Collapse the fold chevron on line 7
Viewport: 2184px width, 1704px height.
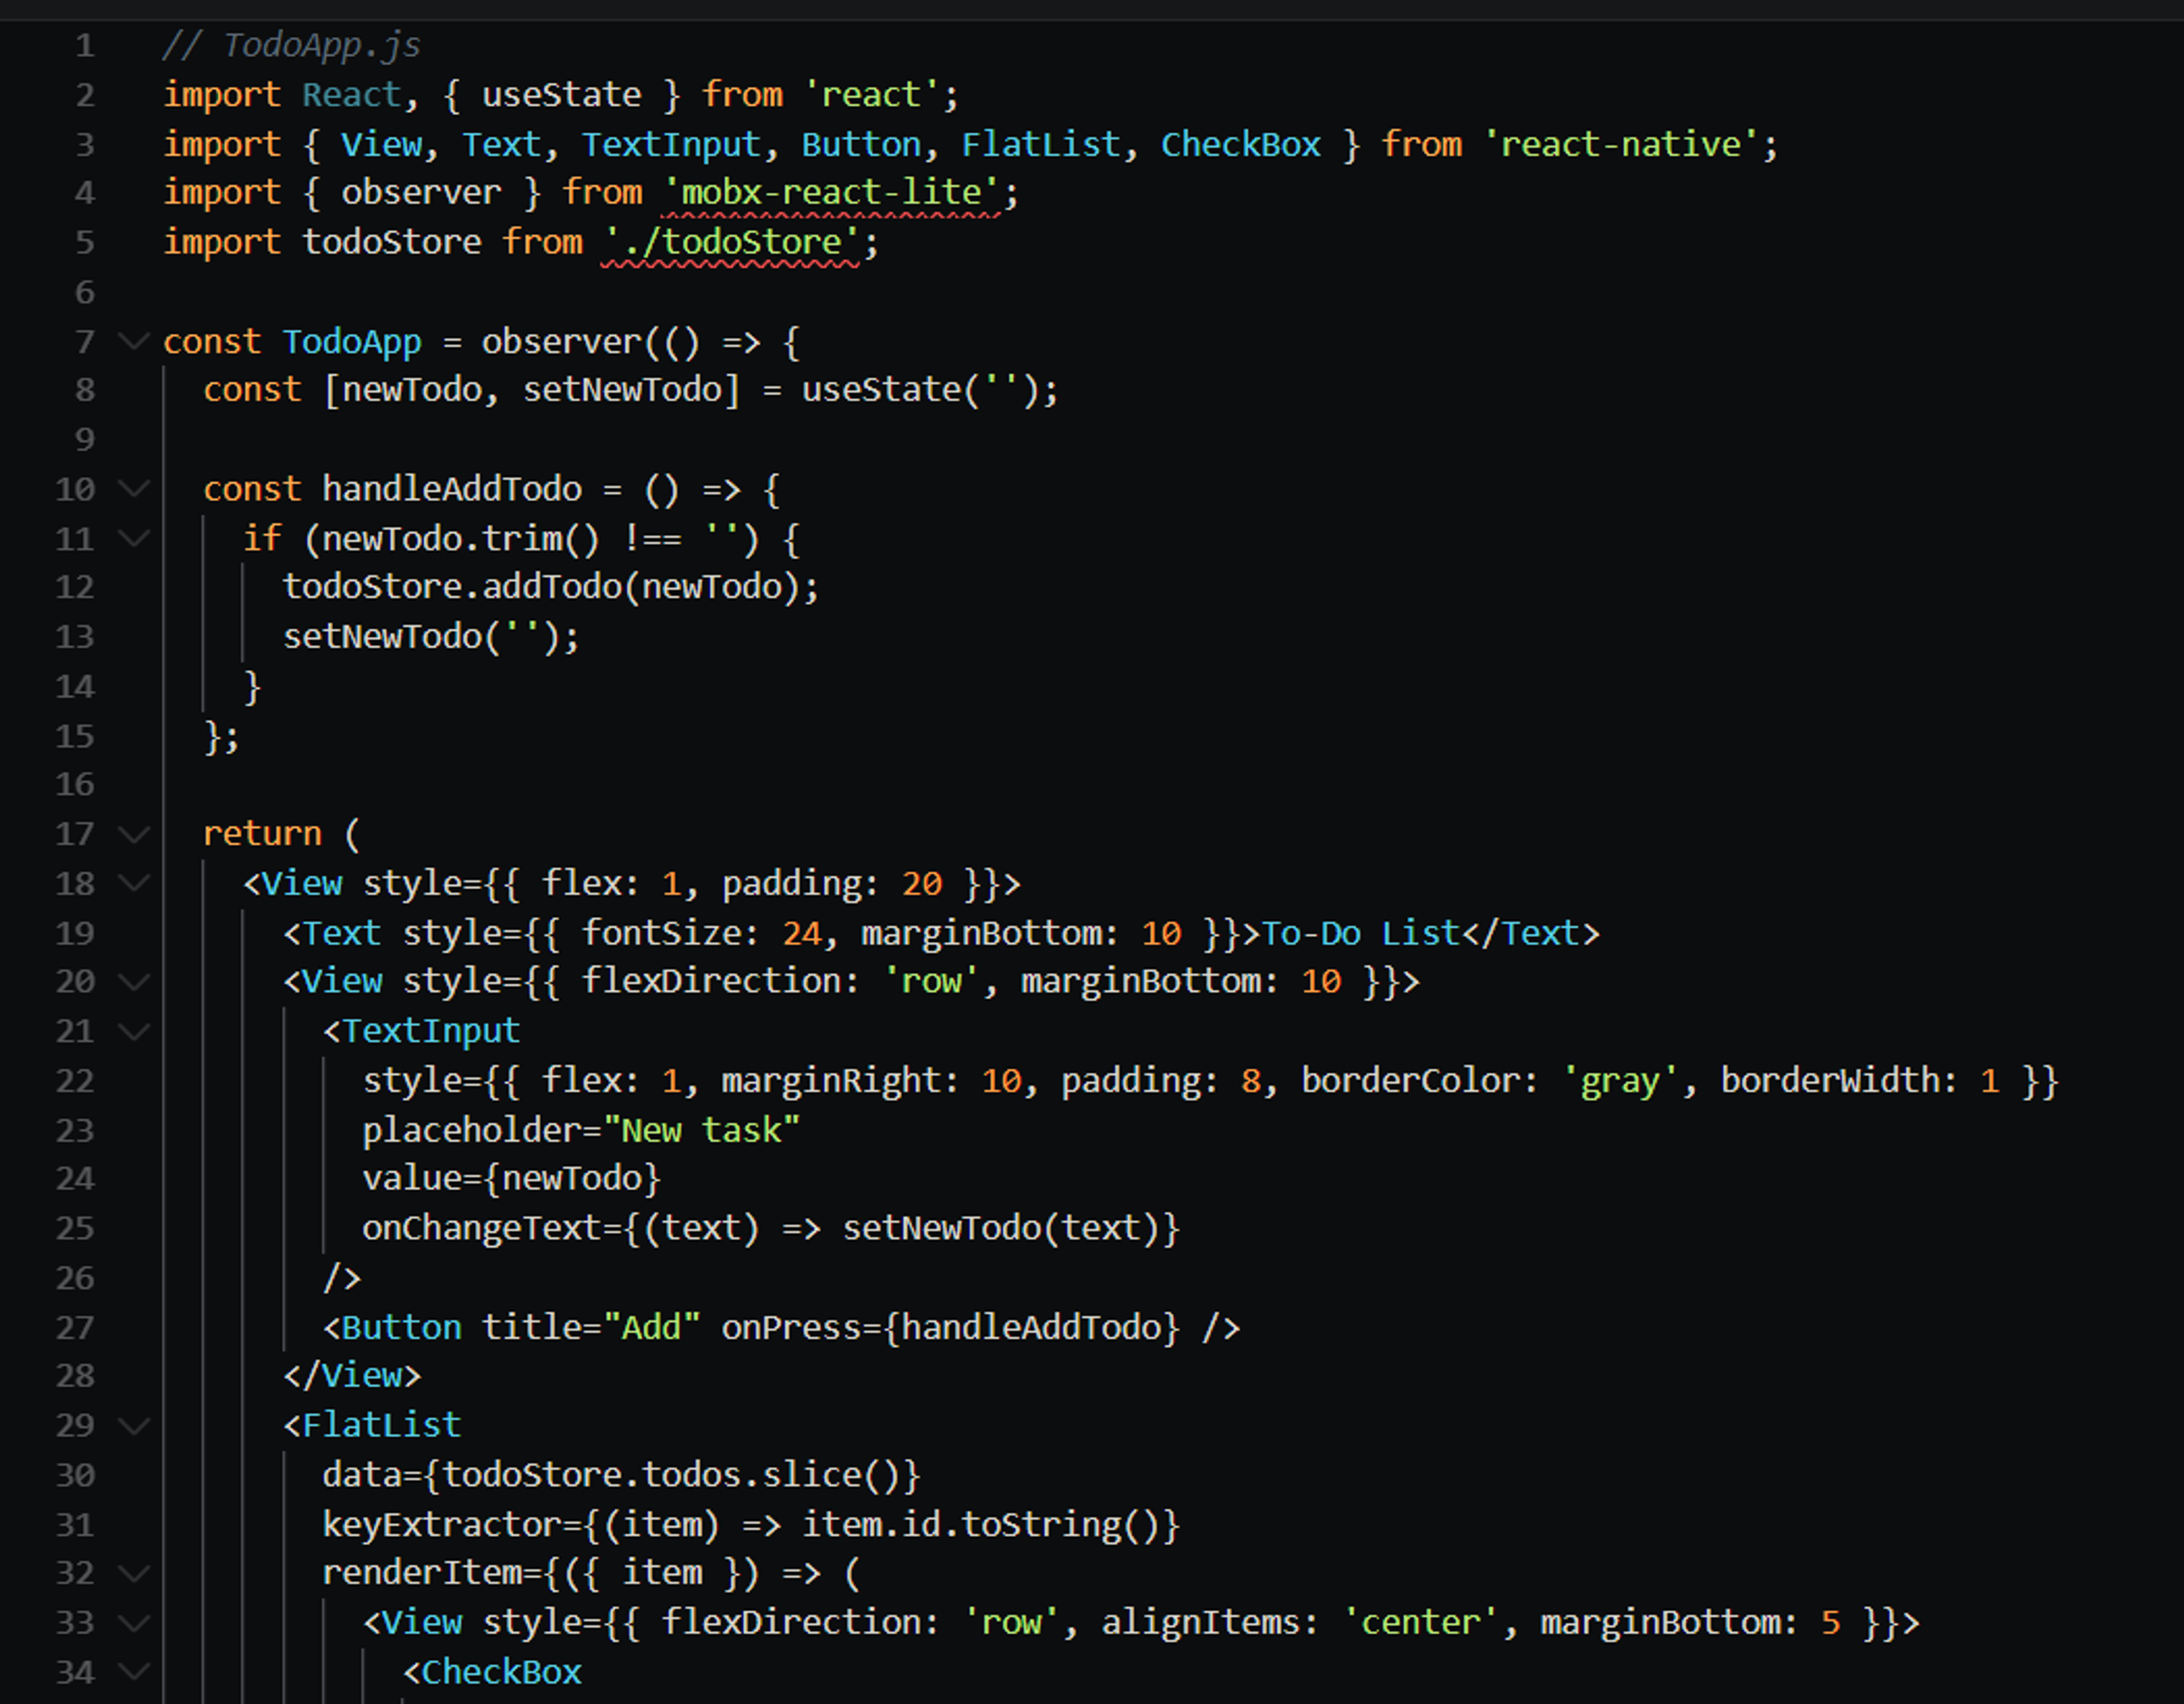[133, 342]
